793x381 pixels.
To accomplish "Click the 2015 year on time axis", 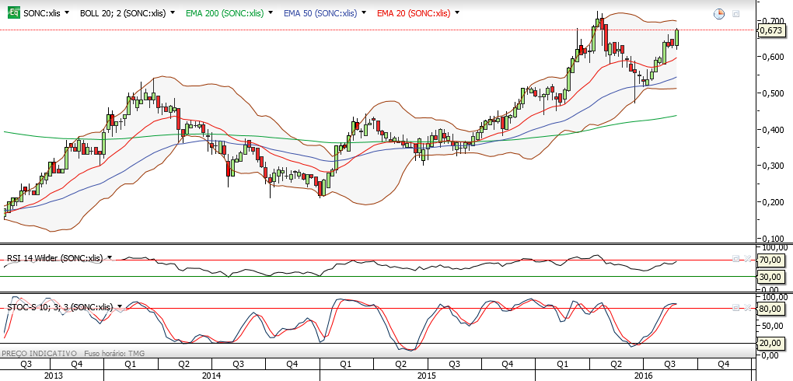I will point(427,376).
